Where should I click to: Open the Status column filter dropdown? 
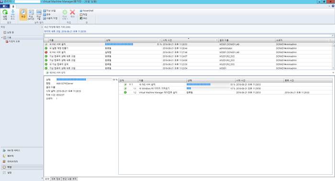160,40
